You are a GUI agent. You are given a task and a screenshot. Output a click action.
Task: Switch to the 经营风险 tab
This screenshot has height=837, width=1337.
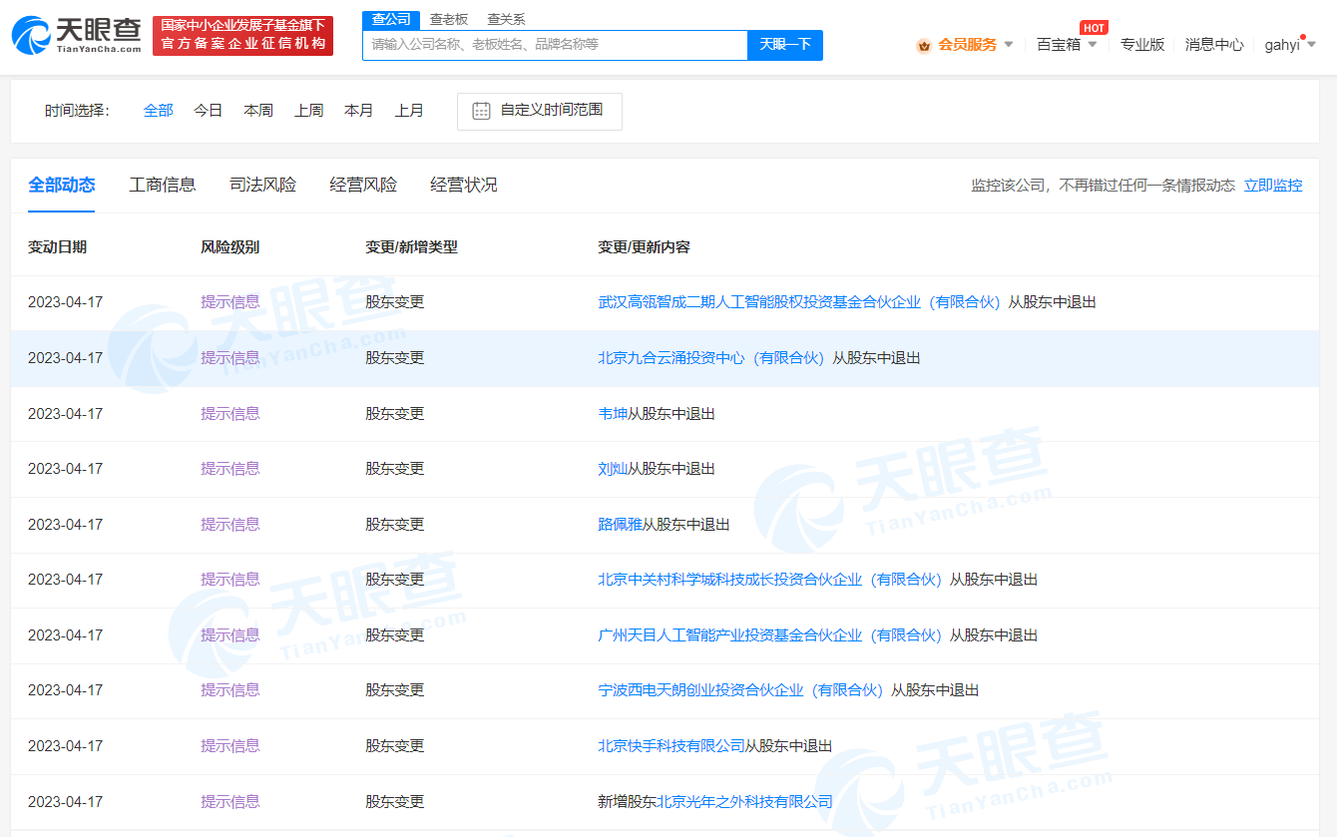tap(363, 185)
